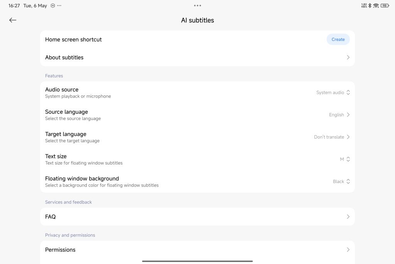395x264 pixels.
Task: Open Target language setting
Action: pos(197,137)
